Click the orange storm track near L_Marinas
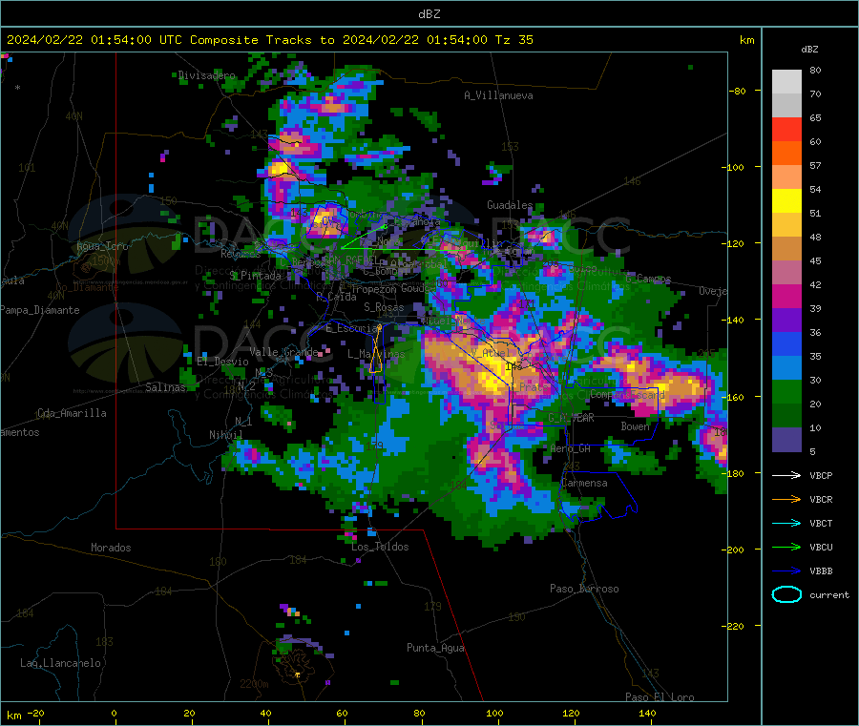 tap(376, 350)
